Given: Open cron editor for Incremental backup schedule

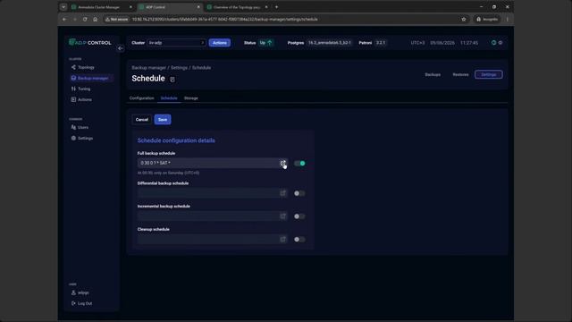Looking at the screenshot, I should [x=283, y=216].
